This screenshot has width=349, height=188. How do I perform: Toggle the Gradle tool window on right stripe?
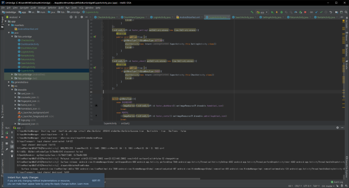tap(347, 63)
